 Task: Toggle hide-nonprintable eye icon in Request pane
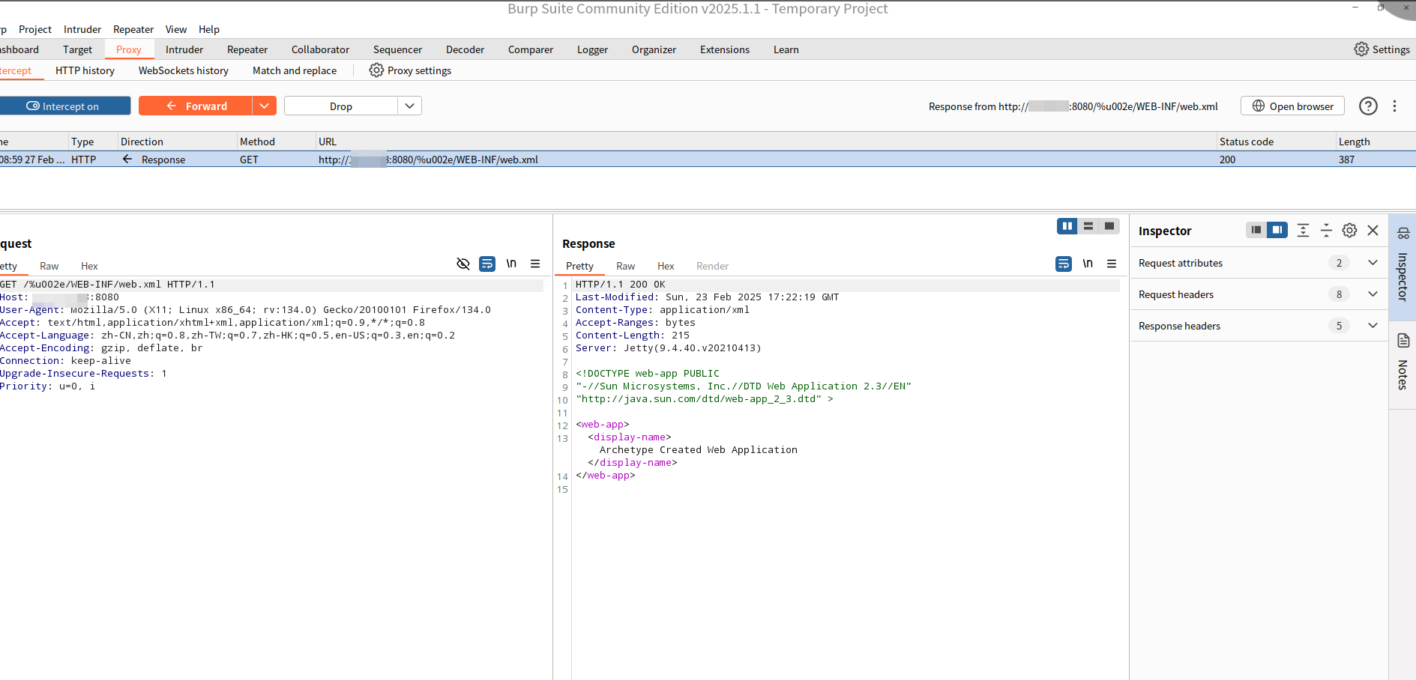(463, 264)
